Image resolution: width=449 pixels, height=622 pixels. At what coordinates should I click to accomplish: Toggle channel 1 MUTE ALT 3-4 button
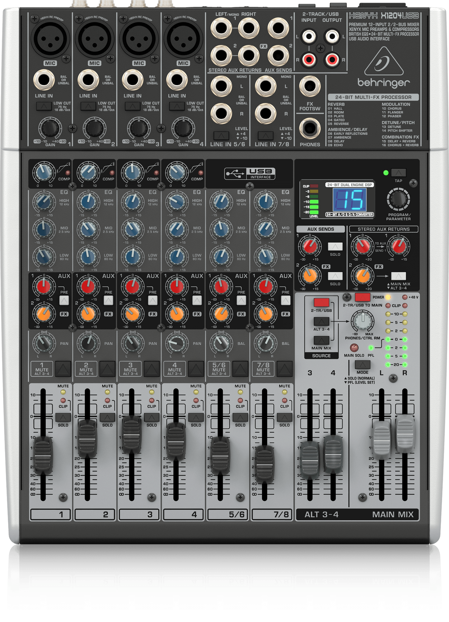pyautogui.click(x=63, y=369)
